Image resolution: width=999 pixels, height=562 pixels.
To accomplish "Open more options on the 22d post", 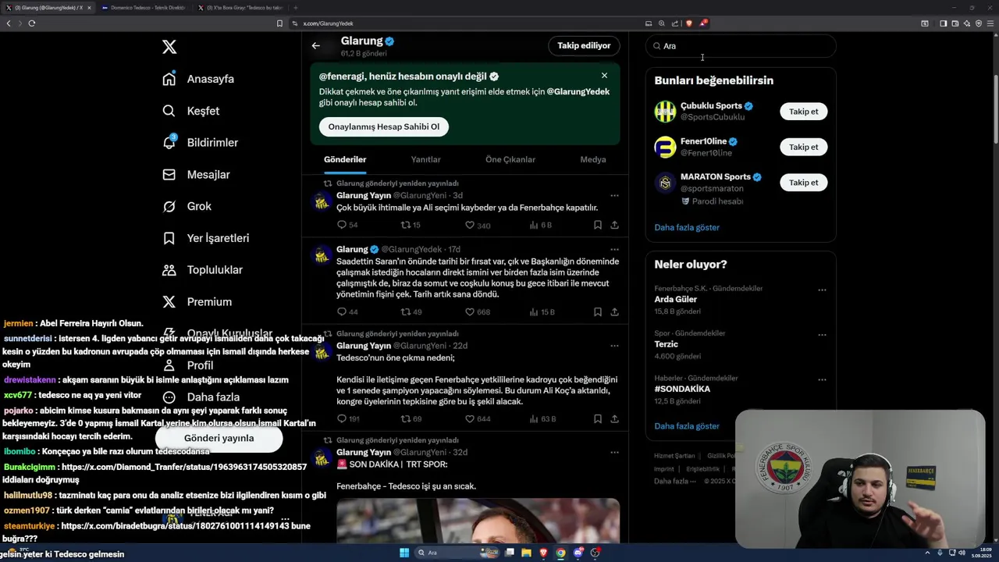I will [614, 346].
